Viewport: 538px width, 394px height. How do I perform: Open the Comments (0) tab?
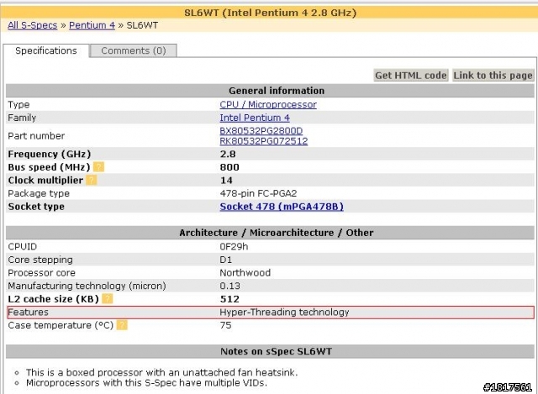(x=134, y=50)
